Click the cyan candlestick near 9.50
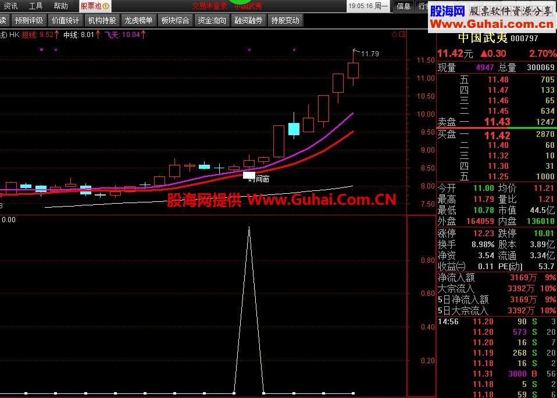 [x=294, y=129]
